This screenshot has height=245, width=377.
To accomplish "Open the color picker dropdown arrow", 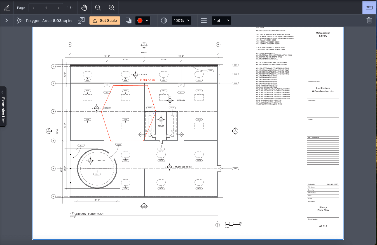I will coord(147,20).
